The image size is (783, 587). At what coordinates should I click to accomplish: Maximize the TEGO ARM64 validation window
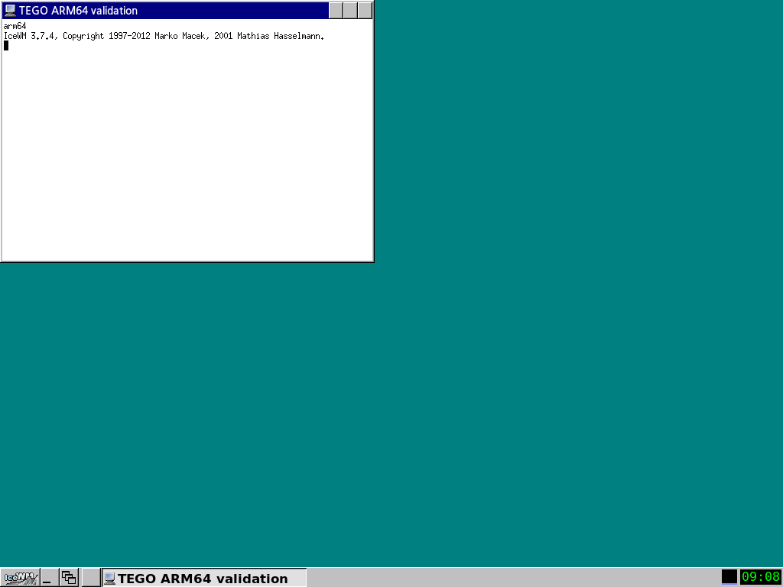click(350, 11)
